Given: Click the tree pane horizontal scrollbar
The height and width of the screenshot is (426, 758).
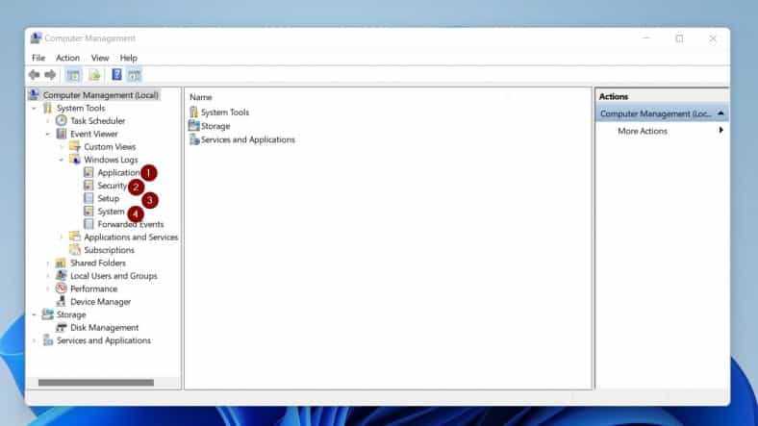Looking at the screenshot, I should [x=96, y=383].
